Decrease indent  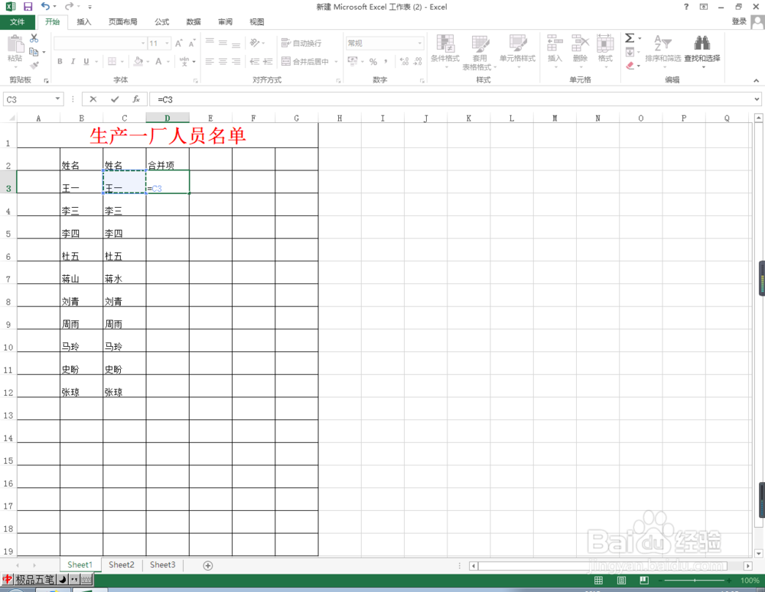click(x=255, y=61)
